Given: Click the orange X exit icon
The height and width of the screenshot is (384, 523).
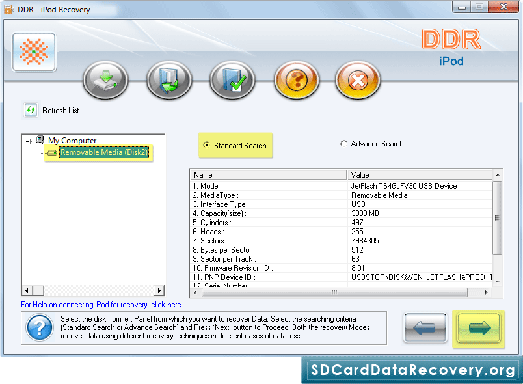Looking at the screenshot, I should [x=358, y=80].
